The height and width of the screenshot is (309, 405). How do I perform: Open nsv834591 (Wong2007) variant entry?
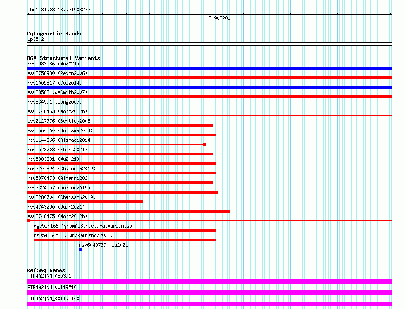[x=55, y=102]
